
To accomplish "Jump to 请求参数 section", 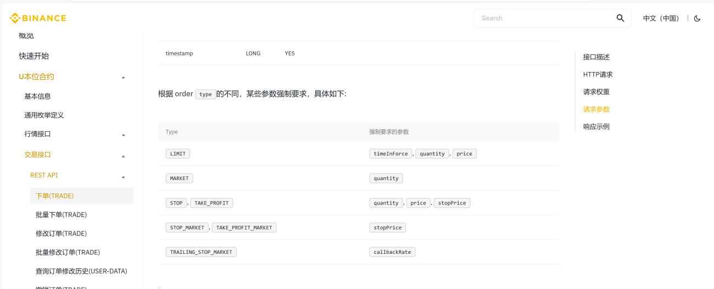I will (x=596, y=109).
